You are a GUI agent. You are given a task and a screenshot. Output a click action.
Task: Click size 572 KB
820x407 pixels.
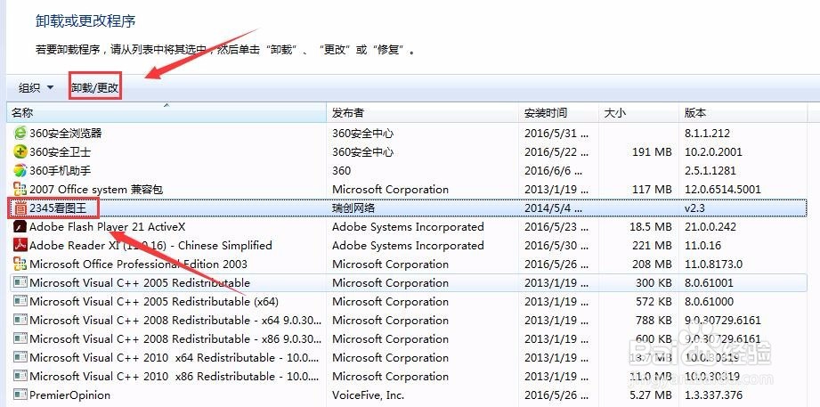(654, 302)
